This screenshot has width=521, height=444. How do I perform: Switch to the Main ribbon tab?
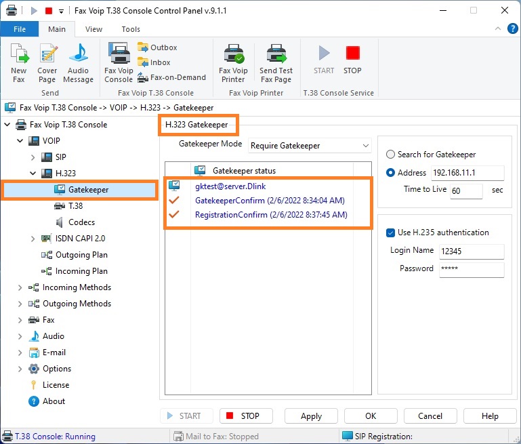(57, 29)
